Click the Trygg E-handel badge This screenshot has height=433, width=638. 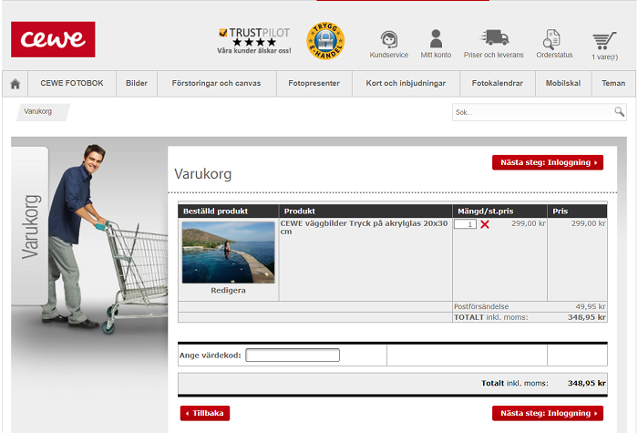point(325,39)
